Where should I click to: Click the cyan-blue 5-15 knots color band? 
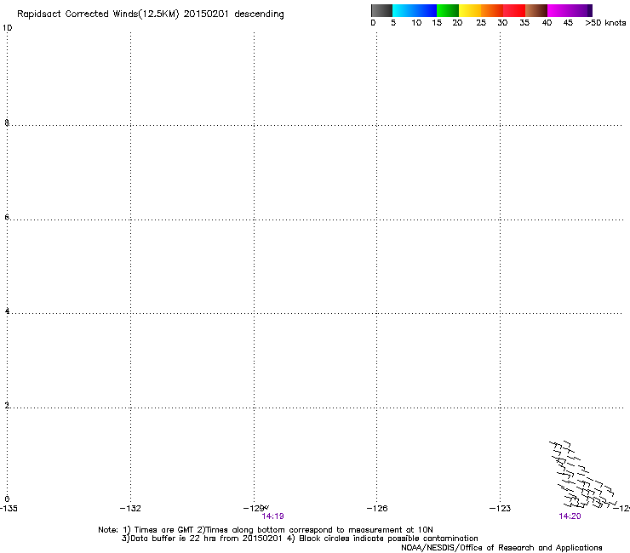coord(415,10)
